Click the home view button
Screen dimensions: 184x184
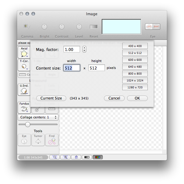(x=76, y=157)
